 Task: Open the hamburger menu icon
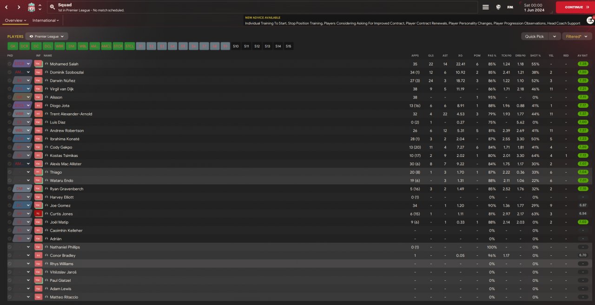point(486,7)
